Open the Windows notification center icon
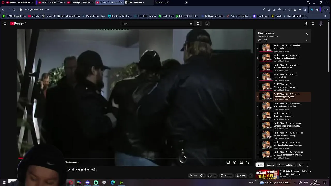Image resolution: width=331 pixels, height=186 pixels. pyautogui.click(x=325, y=183)
